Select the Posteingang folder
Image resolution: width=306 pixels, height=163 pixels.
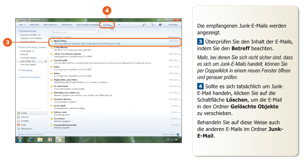click(26, 51)
